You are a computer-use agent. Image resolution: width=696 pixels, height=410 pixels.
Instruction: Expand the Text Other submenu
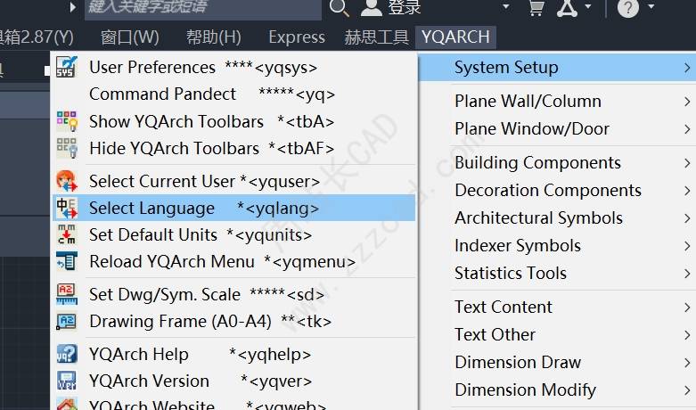557,334
